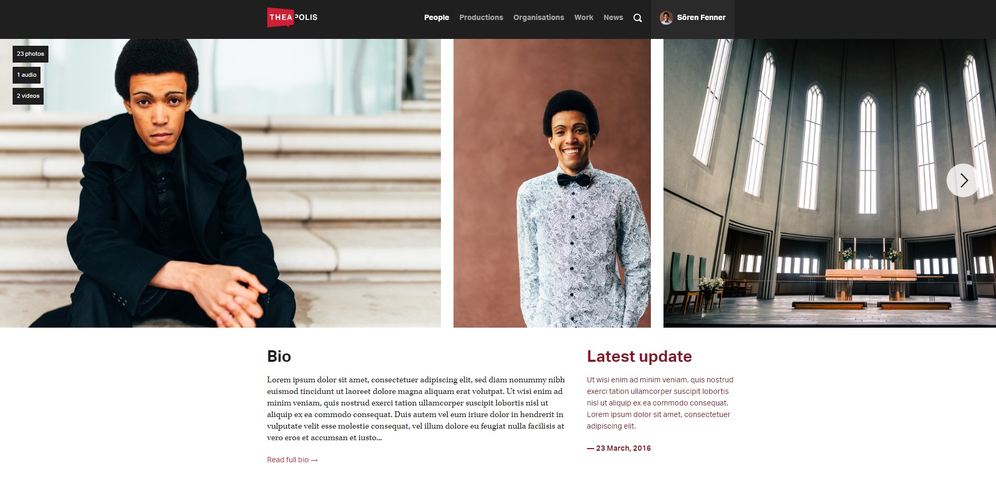Select Organisations in the top nav
Screen dimensions: 996x477
tap(538, 17)
